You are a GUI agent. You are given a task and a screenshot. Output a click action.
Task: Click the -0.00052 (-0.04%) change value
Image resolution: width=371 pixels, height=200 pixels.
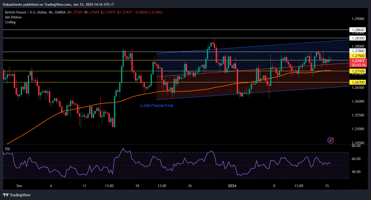(148, 12)
